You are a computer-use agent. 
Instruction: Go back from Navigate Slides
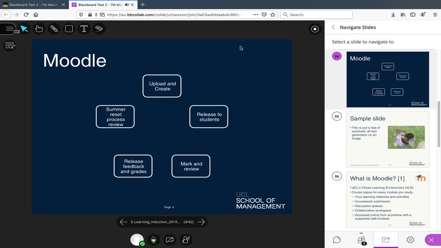(333, 27)
